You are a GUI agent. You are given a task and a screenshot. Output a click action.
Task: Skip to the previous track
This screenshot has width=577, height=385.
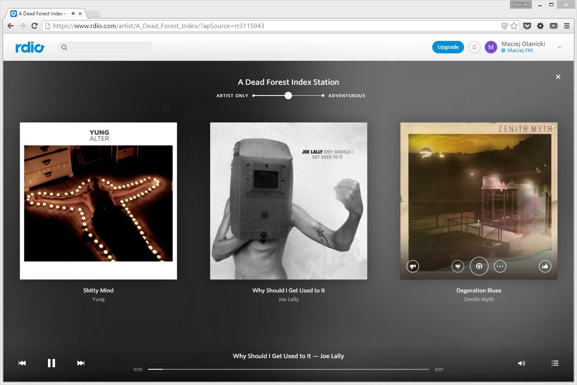click(x=22, y=363)
